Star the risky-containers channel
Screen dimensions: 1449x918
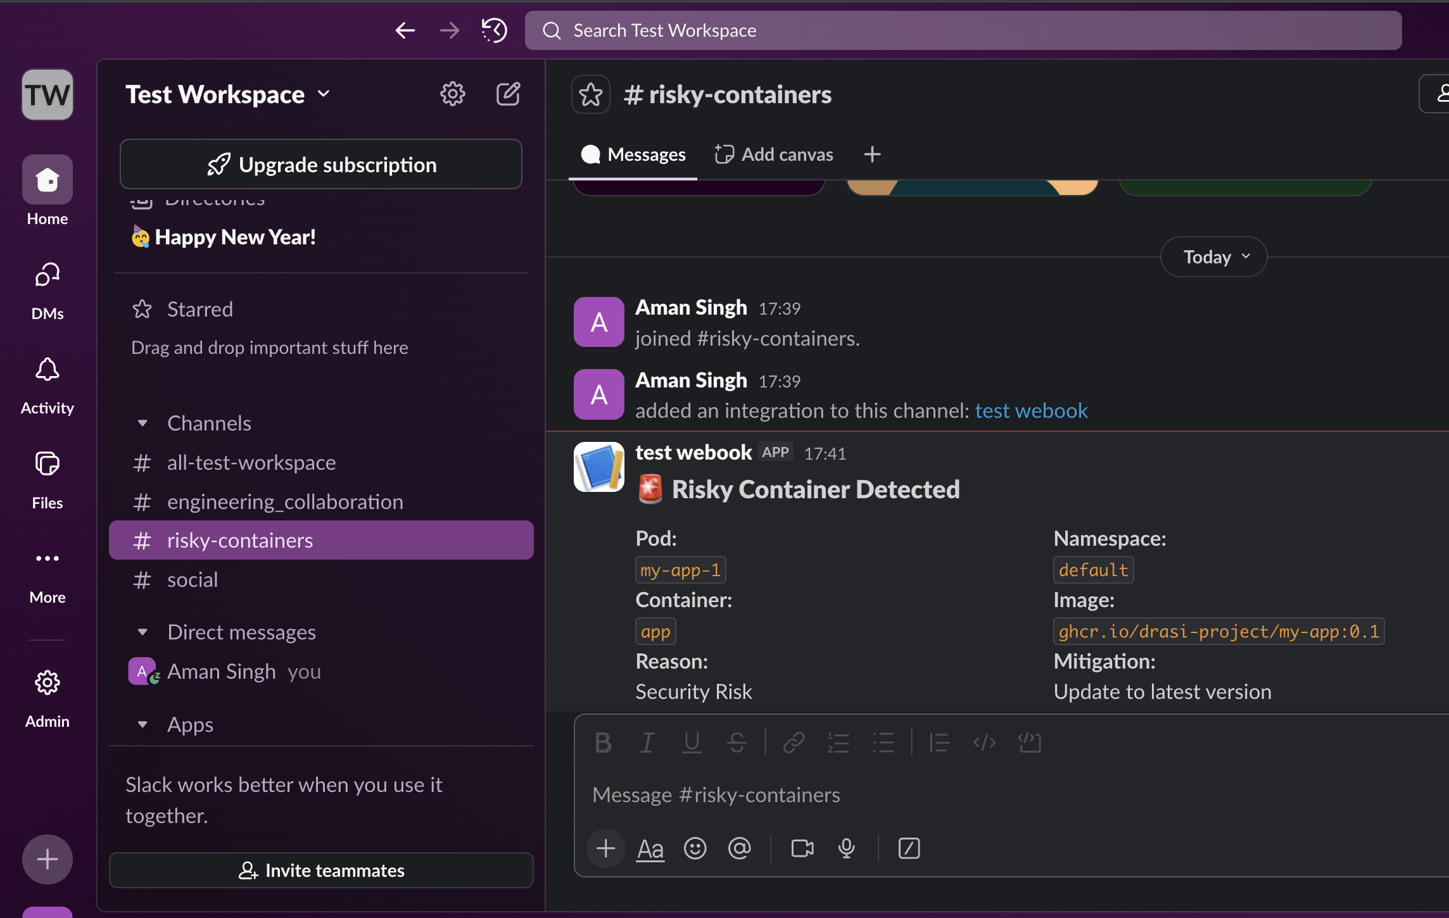click(x=590, y=94)
